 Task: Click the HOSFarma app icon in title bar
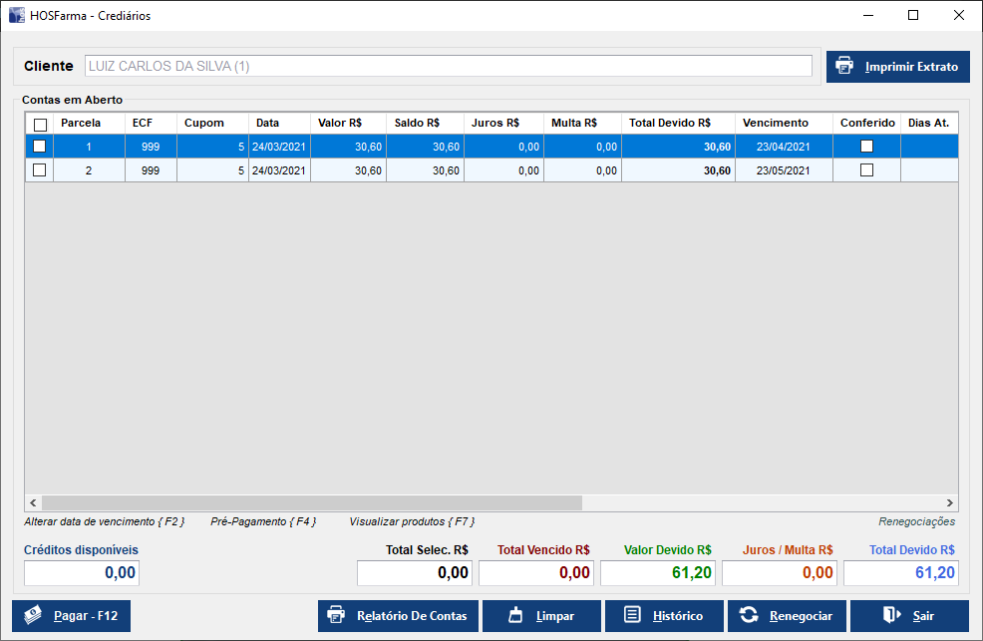17,16
